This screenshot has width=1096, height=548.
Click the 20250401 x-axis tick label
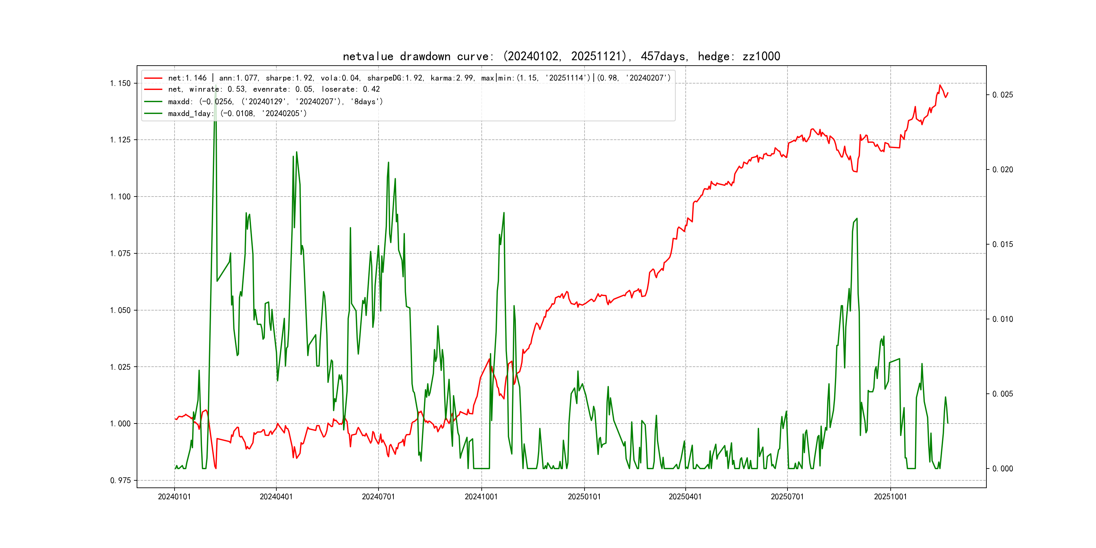[685, 497]
